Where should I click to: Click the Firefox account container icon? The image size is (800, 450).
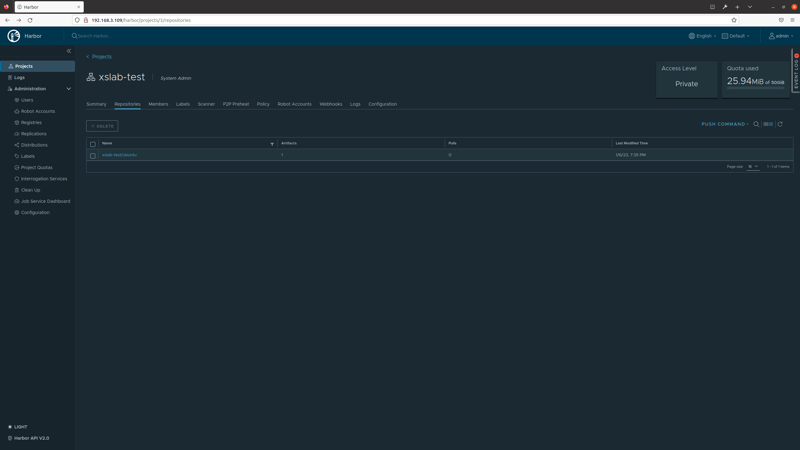pyautogui.click(x=712, y=7)
